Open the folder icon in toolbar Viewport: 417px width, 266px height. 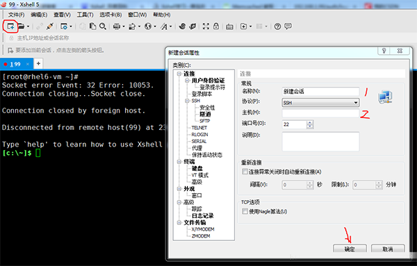click(x=21, y=26)
